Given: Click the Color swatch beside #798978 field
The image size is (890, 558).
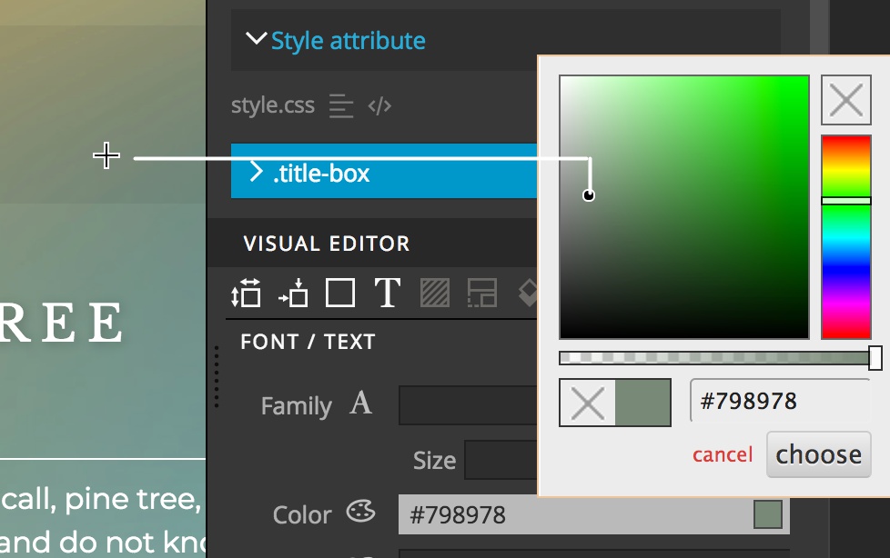Looking at the screenshot, I should click(x=768, y=514).
